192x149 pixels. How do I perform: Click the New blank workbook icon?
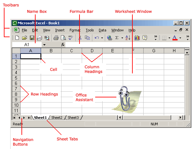coord(17,38)
